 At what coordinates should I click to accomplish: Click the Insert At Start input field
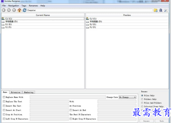coord(49,110)
